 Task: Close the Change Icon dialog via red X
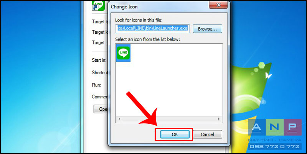pyautogui.click(x=218, y=5)
